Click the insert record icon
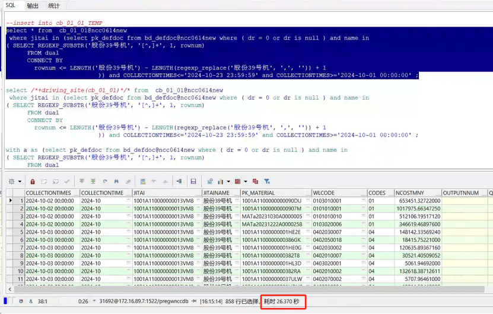The width and height of the screenshot is (493, 314). (x=44, y=181)
